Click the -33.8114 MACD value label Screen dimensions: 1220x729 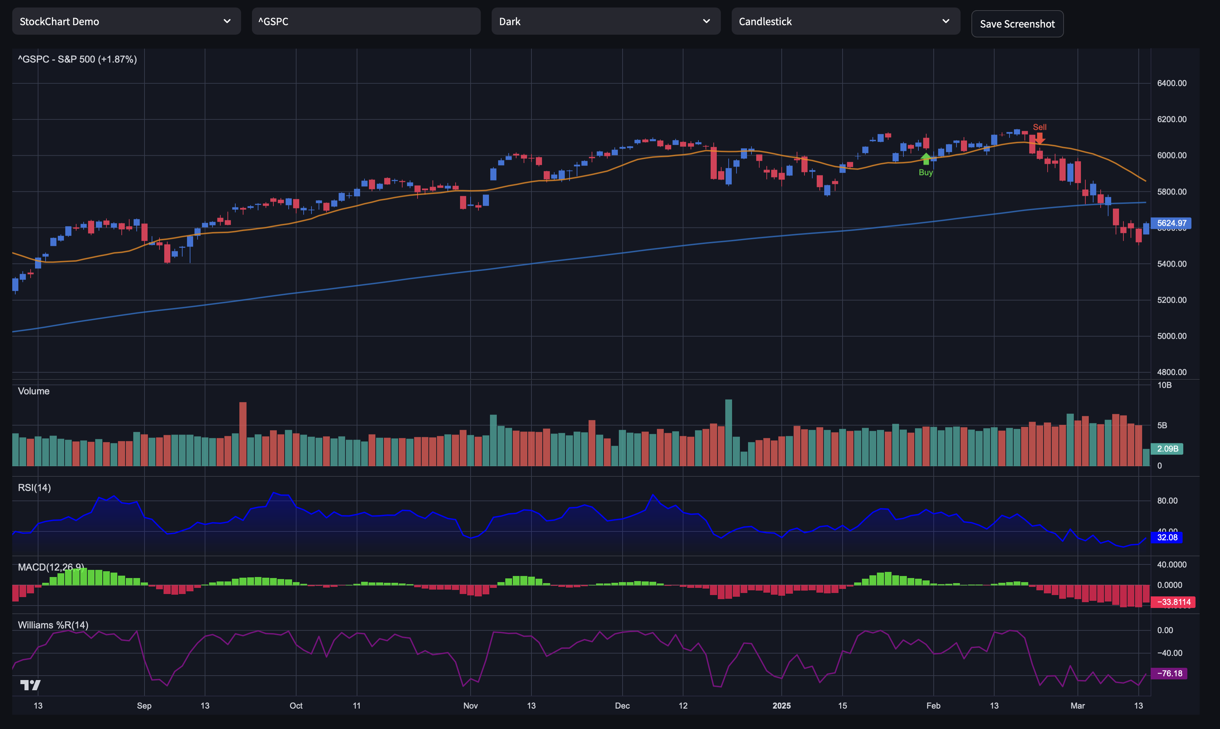tap(1173, 602)
